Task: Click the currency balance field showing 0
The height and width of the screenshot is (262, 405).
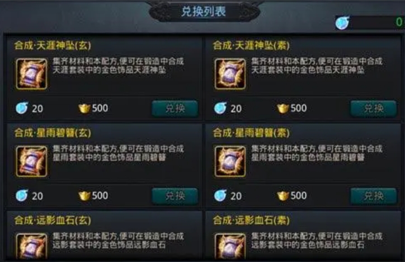Action: coord(376,22)
